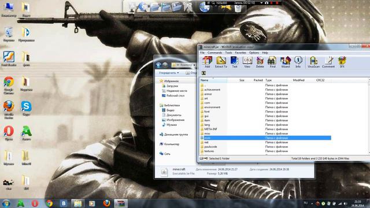Open the Opera desktop shortcut
The image size is (370, 208).
click(9, 133)
